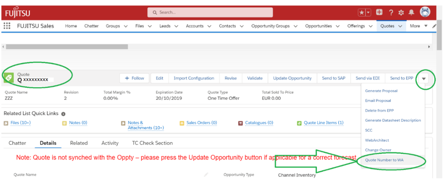Open the App Launcher grid icon

[x=7, y=26]
